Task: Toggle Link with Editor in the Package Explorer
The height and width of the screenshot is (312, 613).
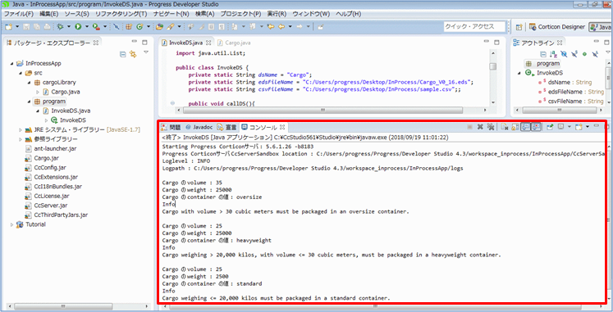Action: 133,54
